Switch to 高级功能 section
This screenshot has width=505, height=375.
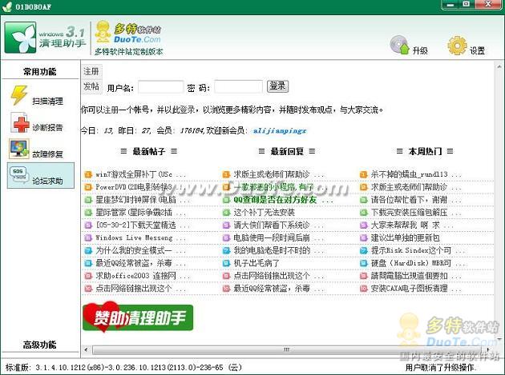39,345
